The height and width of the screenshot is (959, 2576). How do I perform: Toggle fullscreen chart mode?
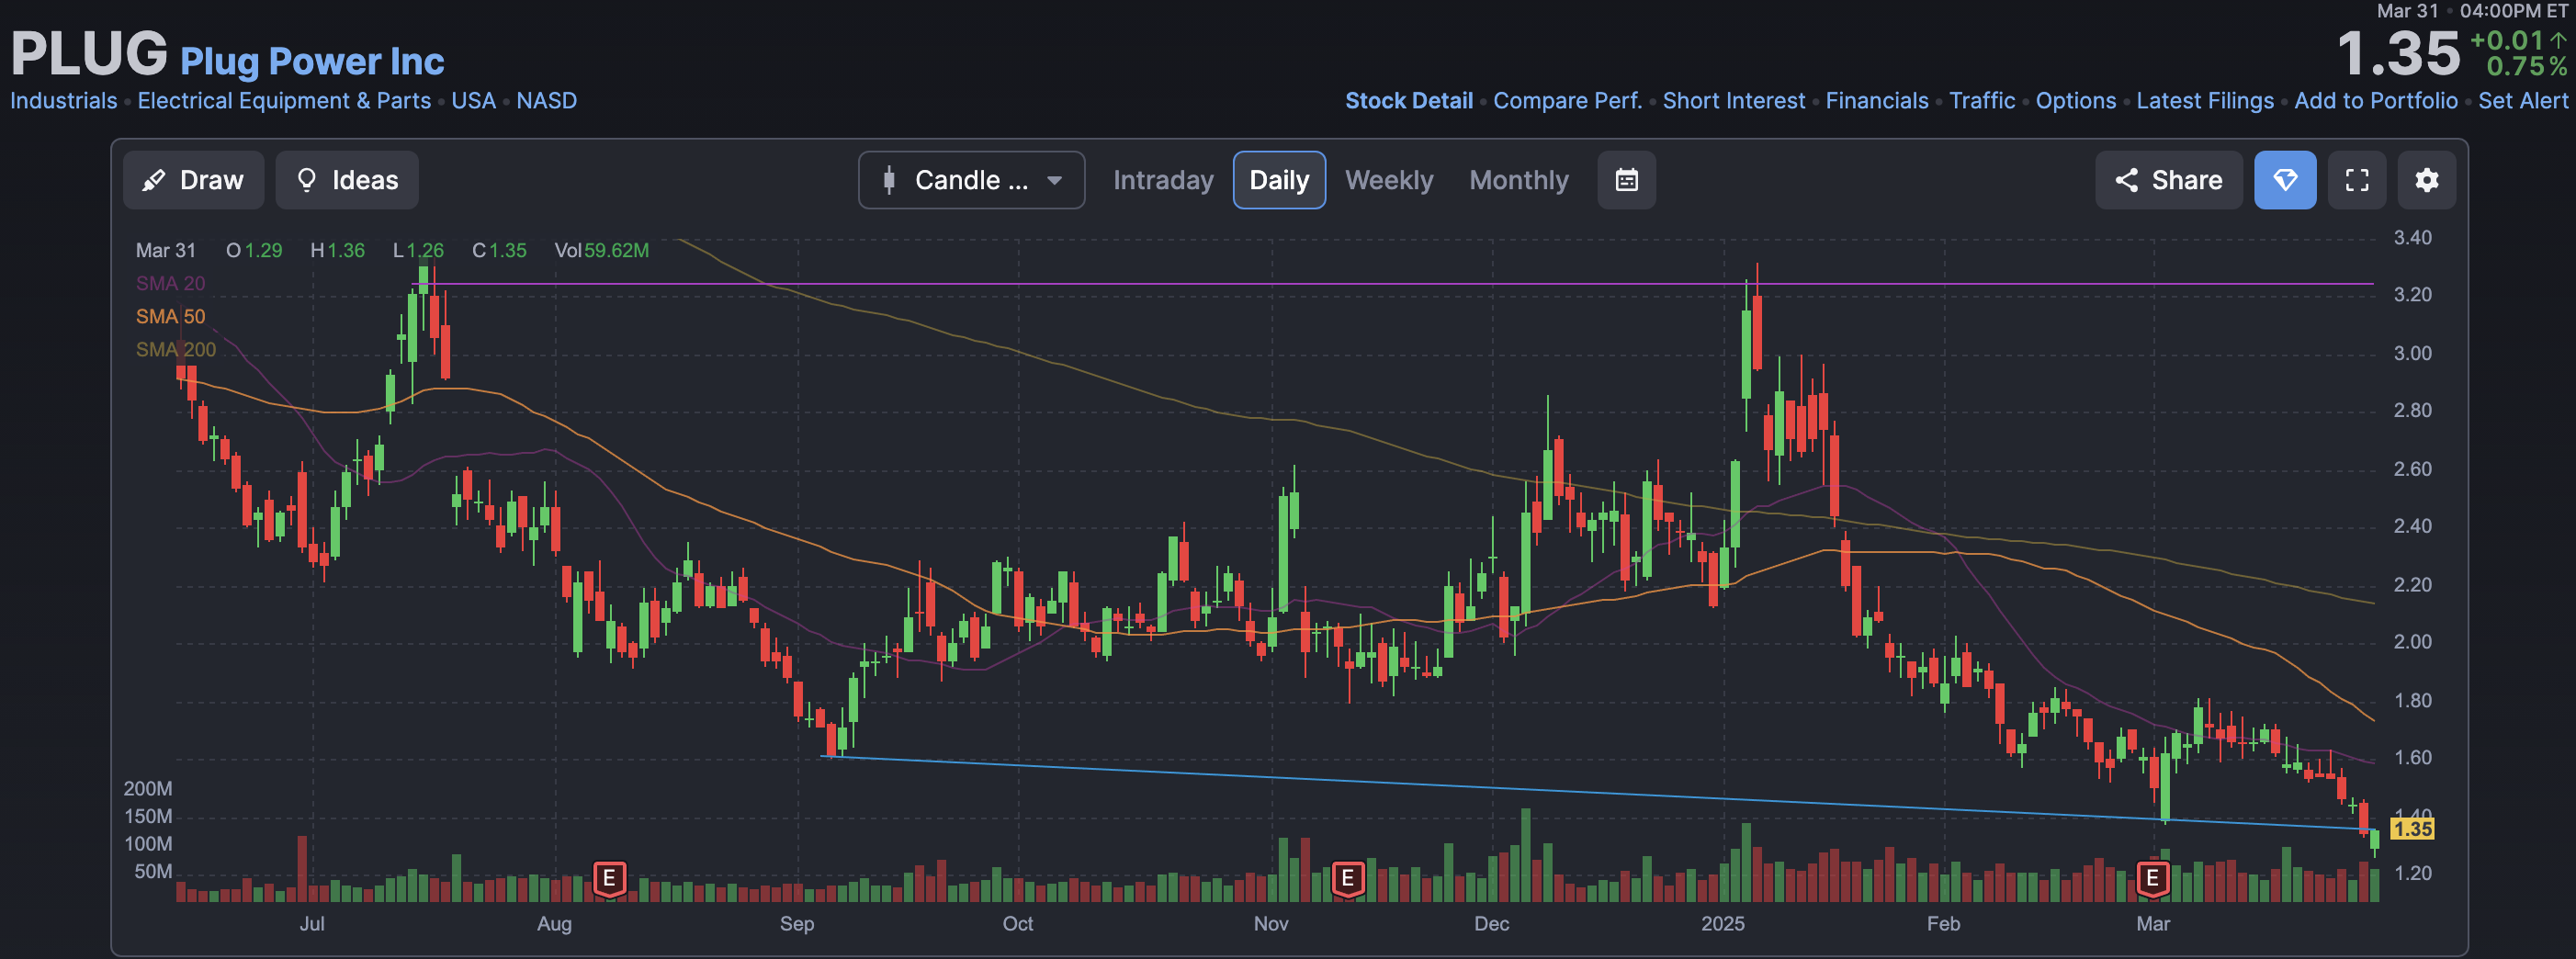point(2357,180)
